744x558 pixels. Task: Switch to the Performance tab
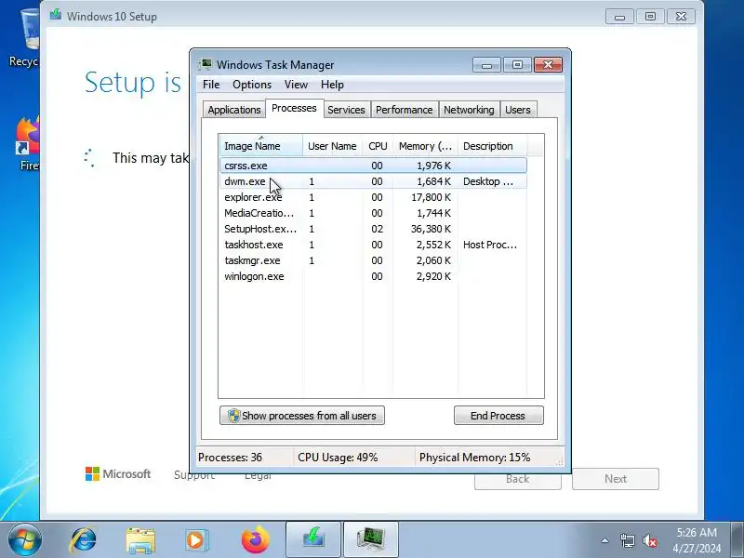pyautogui.click(x=405, y=110)
